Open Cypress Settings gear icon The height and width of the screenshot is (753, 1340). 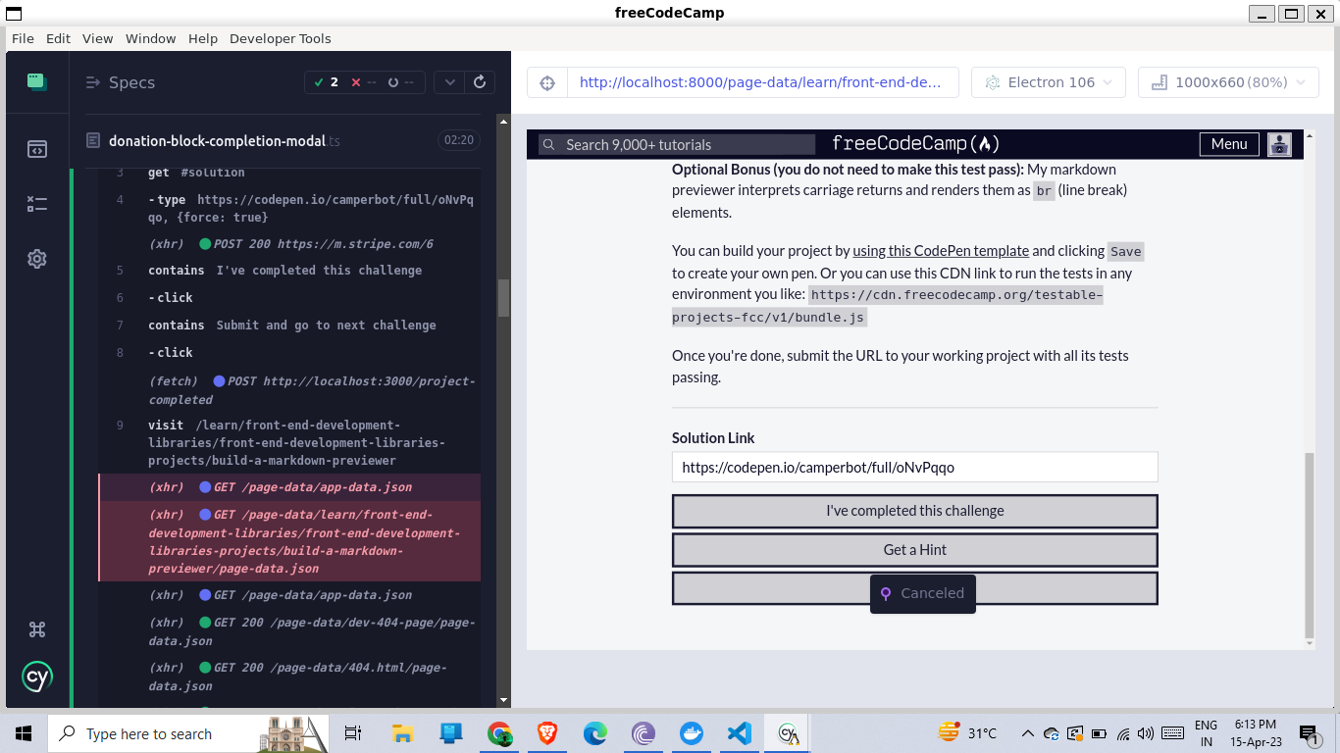point(36,259)
